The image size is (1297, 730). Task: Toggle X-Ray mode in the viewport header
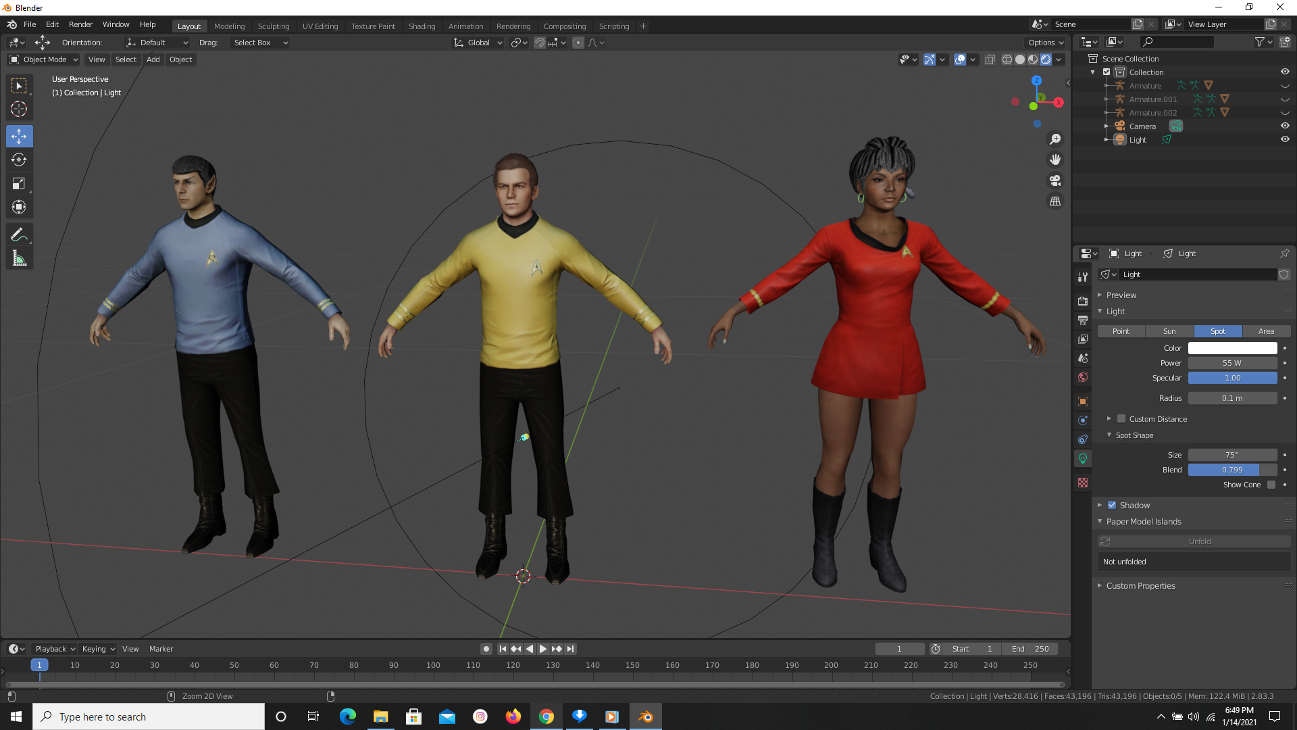[990, 59]
